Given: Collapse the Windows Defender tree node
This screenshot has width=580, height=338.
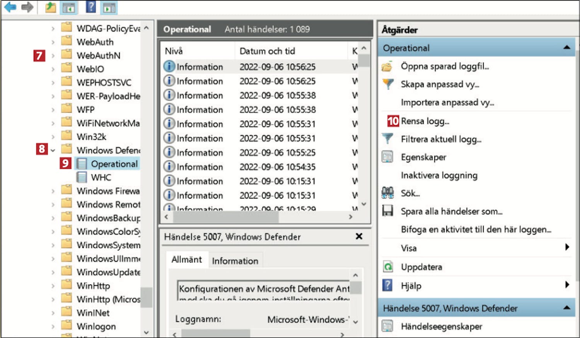Looking at the screenshot, I should (x=53, y=150).
